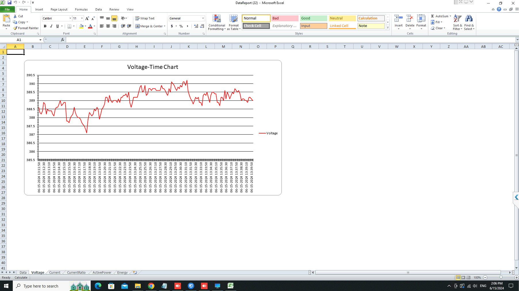519x291 pixels.
Task: Toggle Bold formatting
Action: (x=45, y=26)
